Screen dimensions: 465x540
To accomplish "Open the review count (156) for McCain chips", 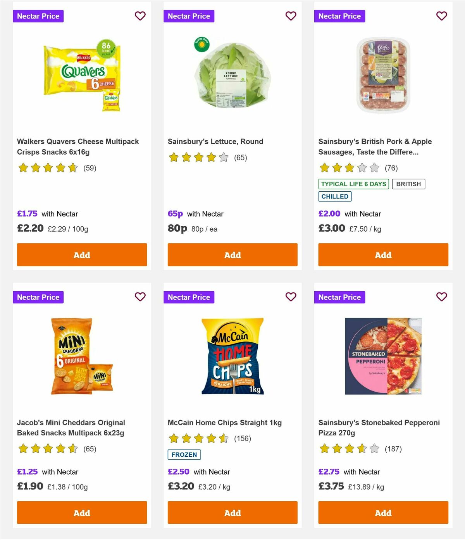I will [243, 439].
